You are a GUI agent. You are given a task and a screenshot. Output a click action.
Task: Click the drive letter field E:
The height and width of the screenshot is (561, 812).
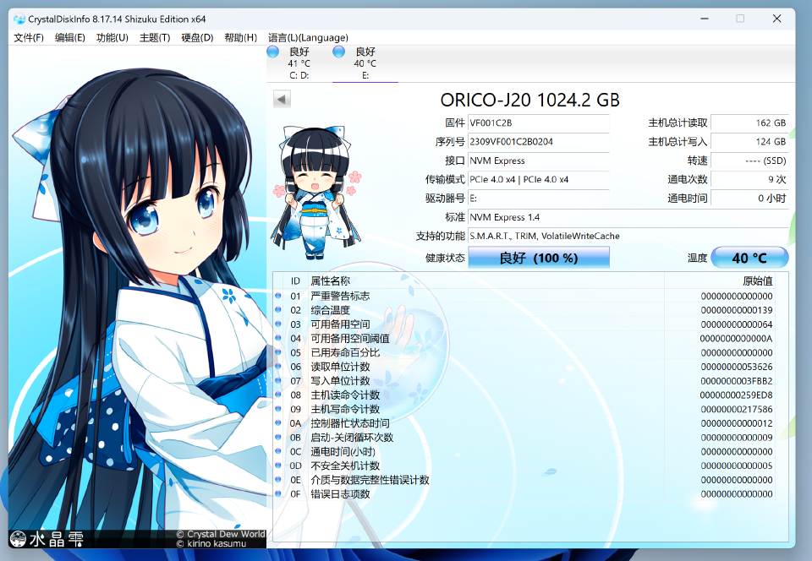(539, 198)
